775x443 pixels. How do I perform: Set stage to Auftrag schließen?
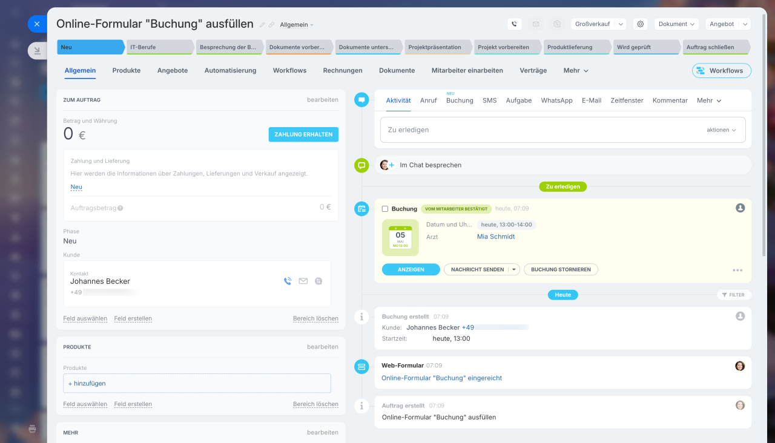click(716, 47)
